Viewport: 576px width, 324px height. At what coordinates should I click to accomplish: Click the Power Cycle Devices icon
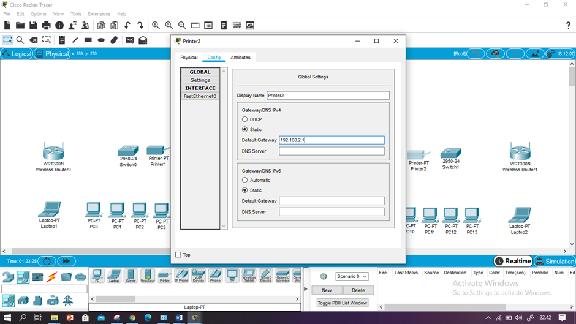(x=47, y=261)
